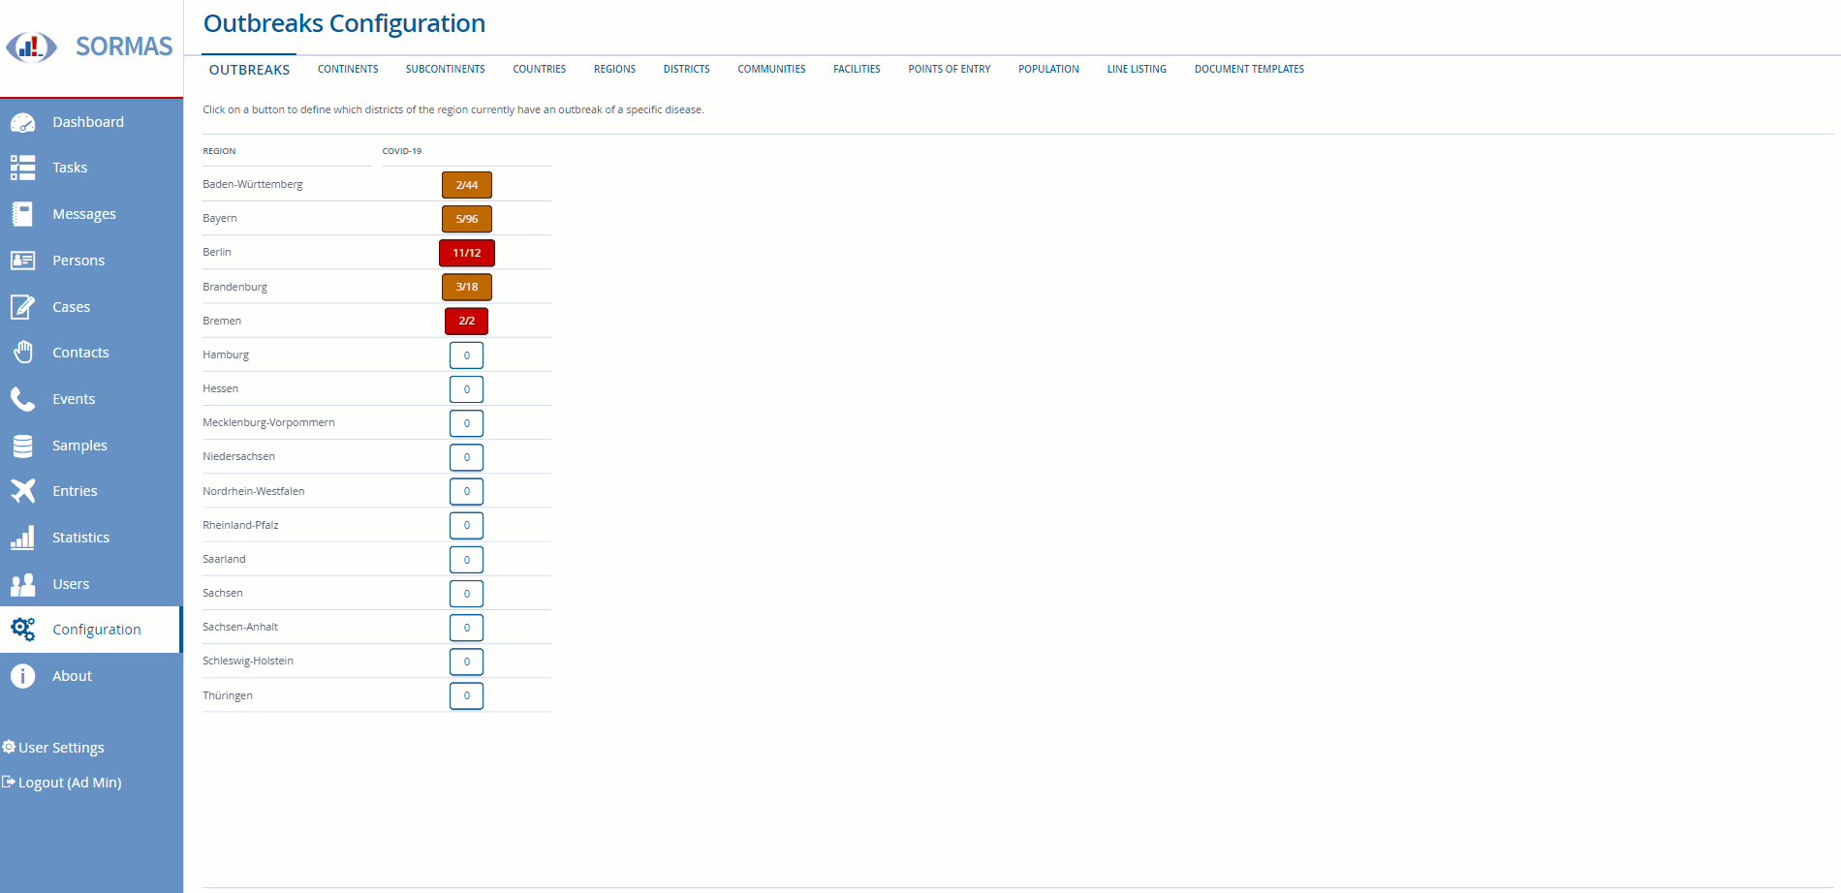1841x893 pixels.
Task: Click the Statistics bar chart icon
Action: tap(23, 538)
